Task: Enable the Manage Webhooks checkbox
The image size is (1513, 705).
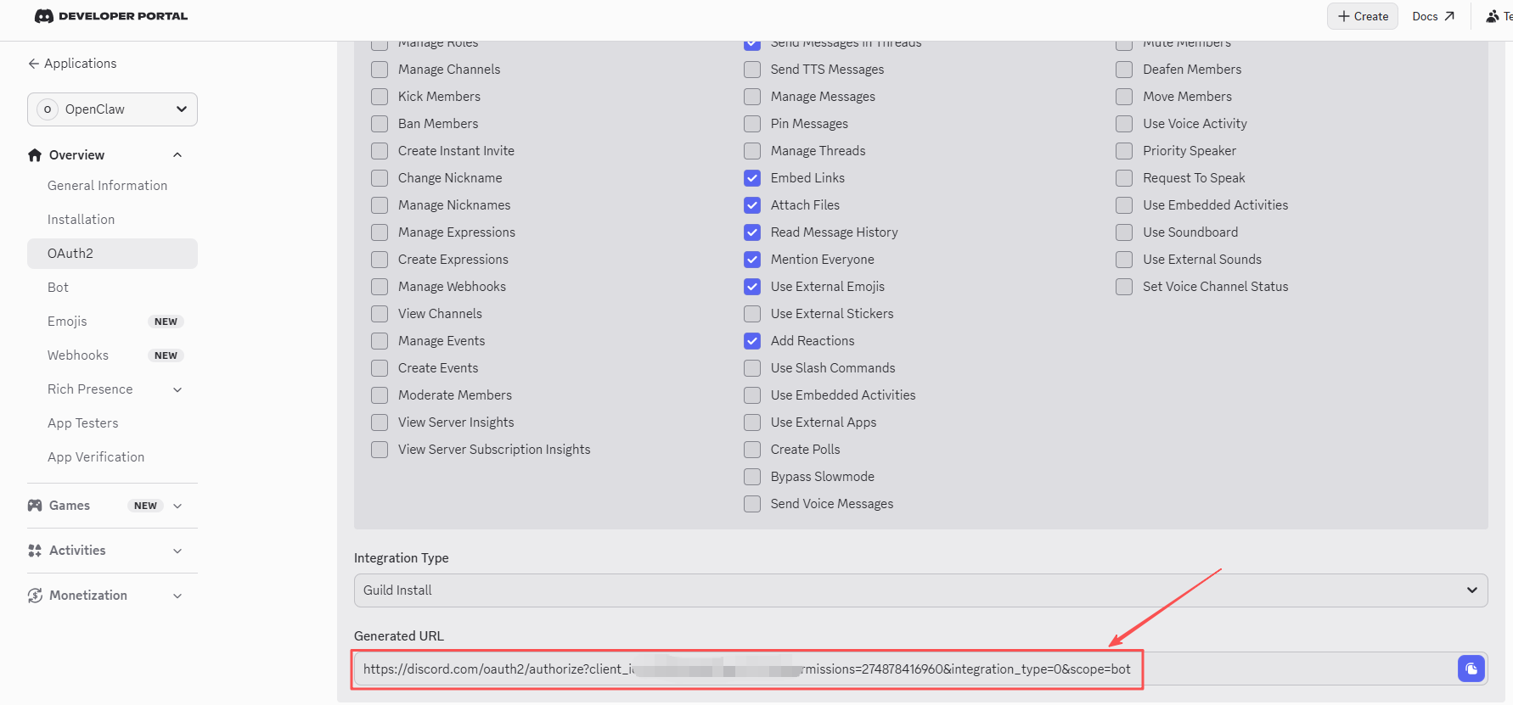Action: coord(380,287)
